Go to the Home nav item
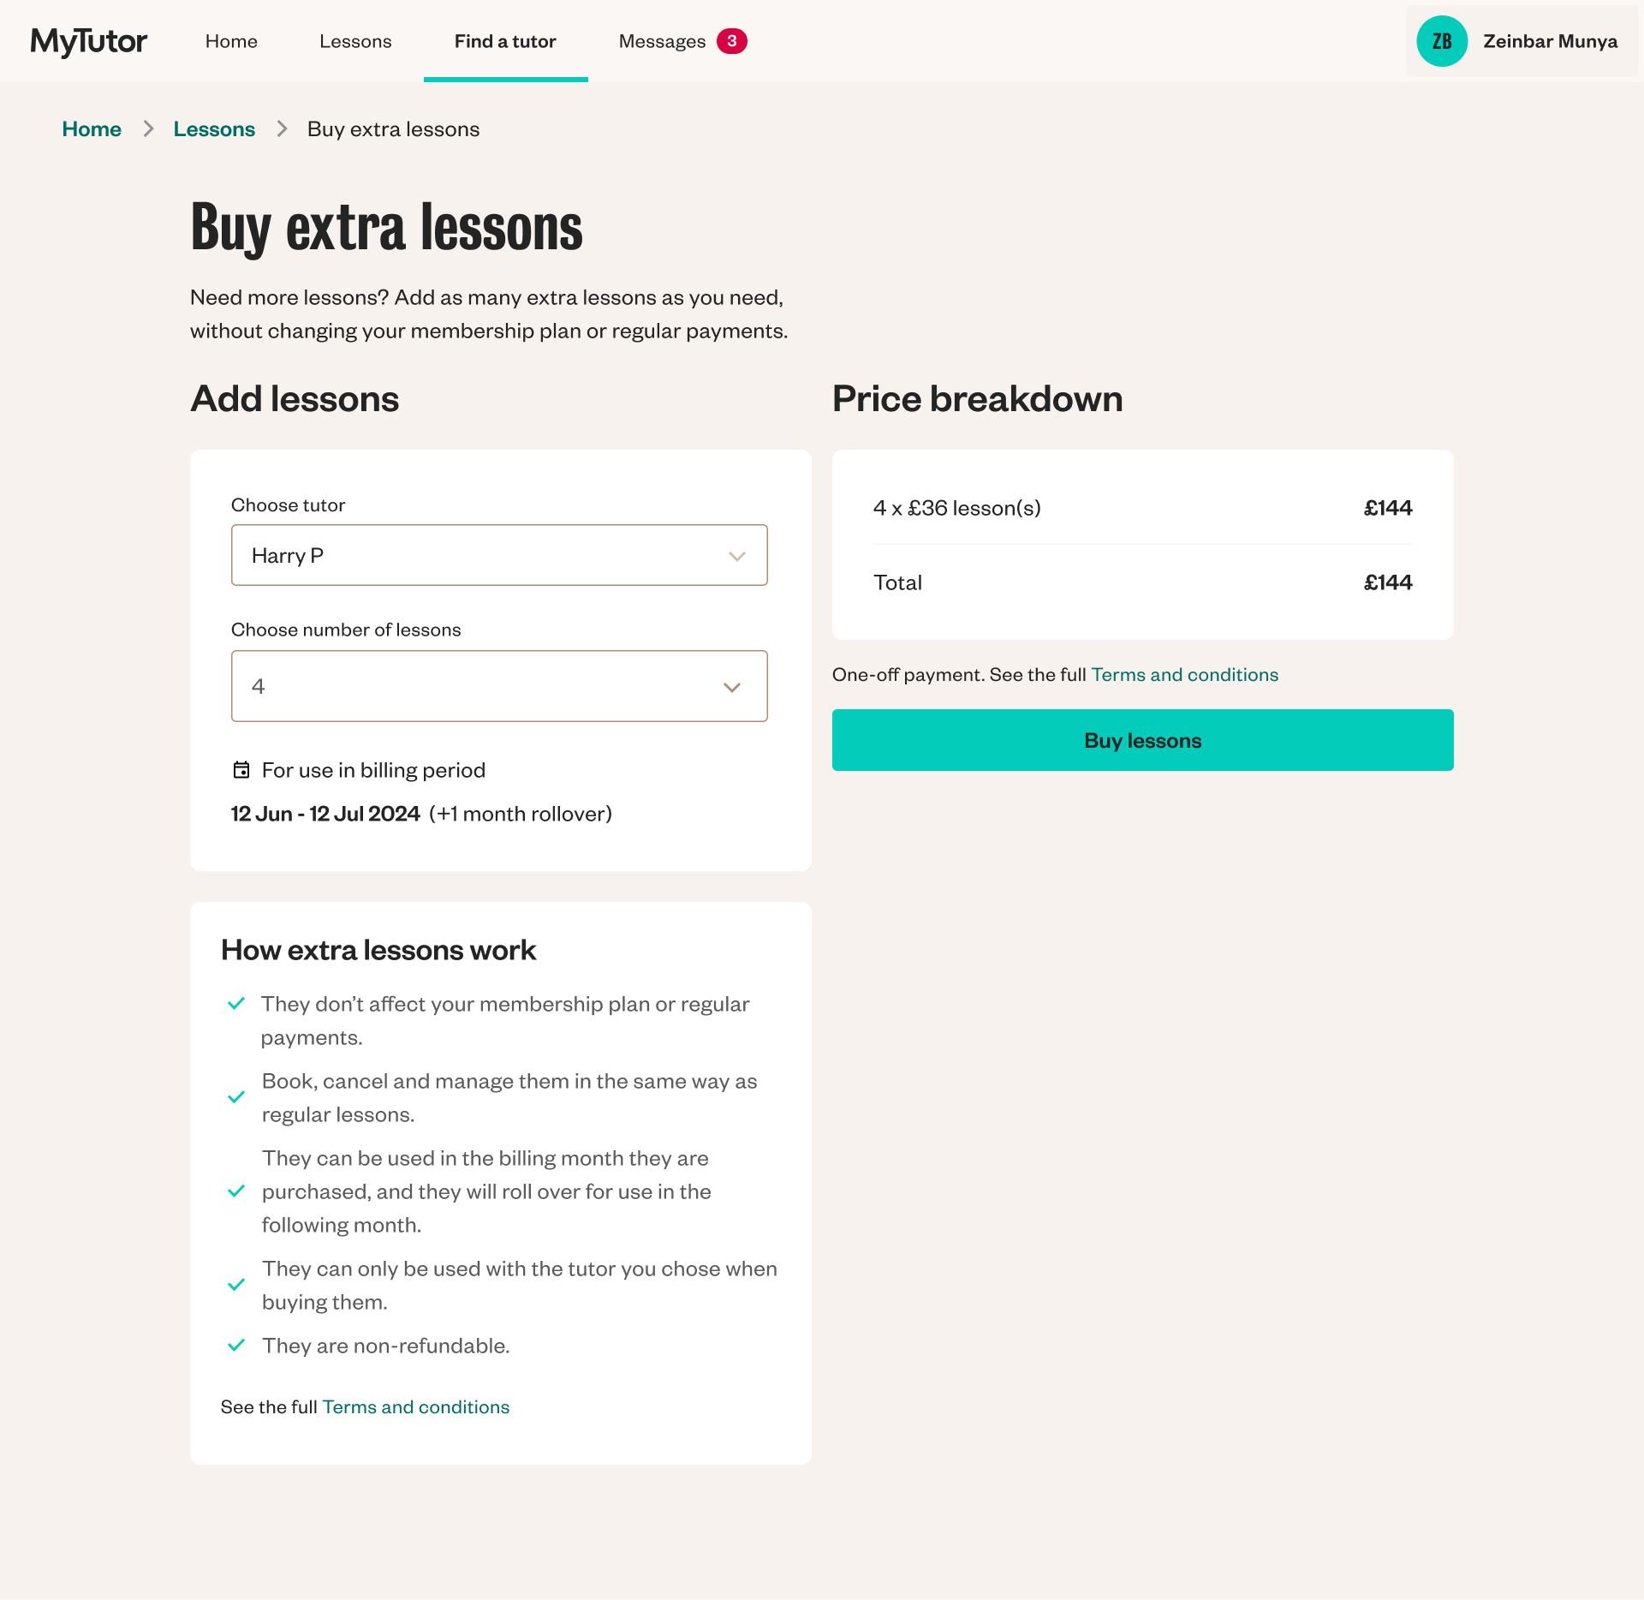The height and width of the screenshot is (1600, 1644). (x=231, y=41)
